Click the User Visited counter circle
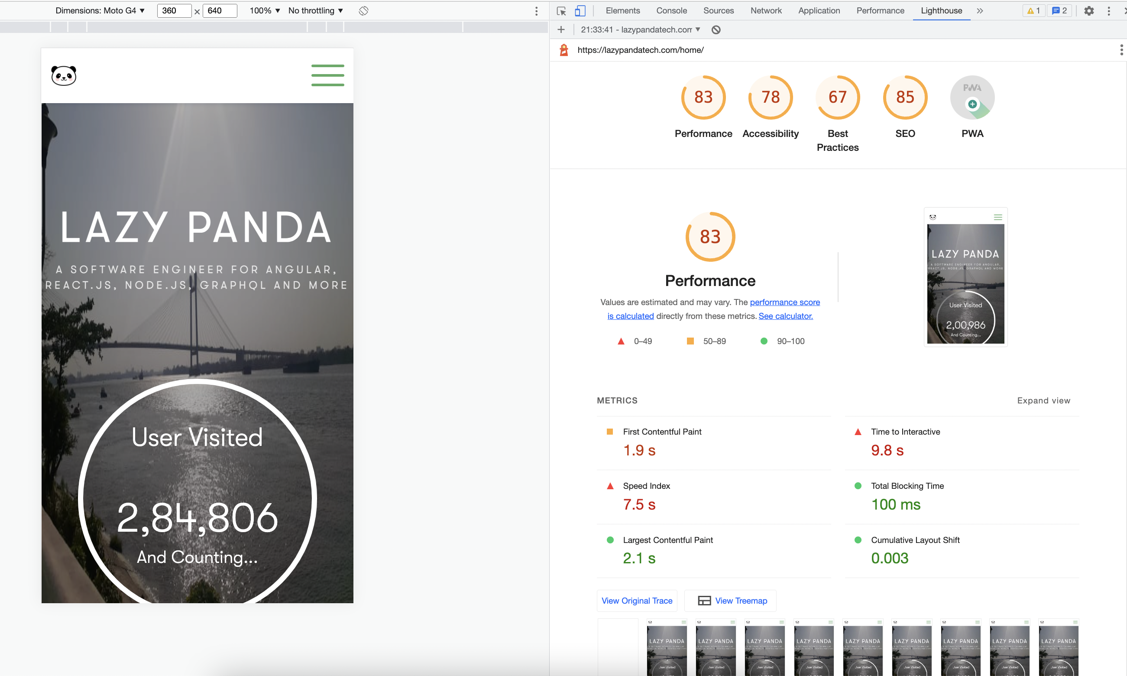 tap(197, 491)
